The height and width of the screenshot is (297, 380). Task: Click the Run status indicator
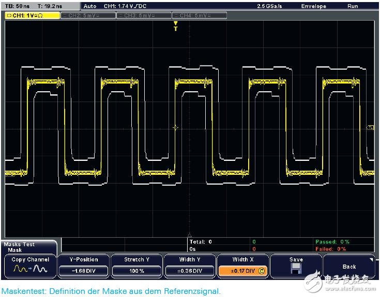point(353,6)
